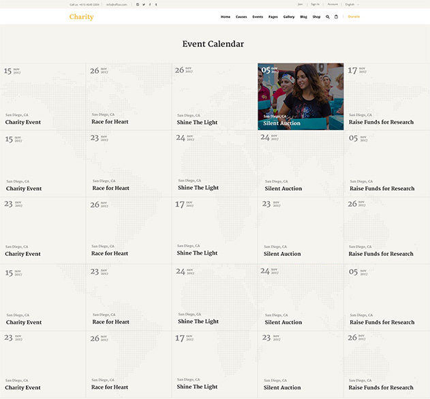Click the Sign In link

(x=315, y=4)
